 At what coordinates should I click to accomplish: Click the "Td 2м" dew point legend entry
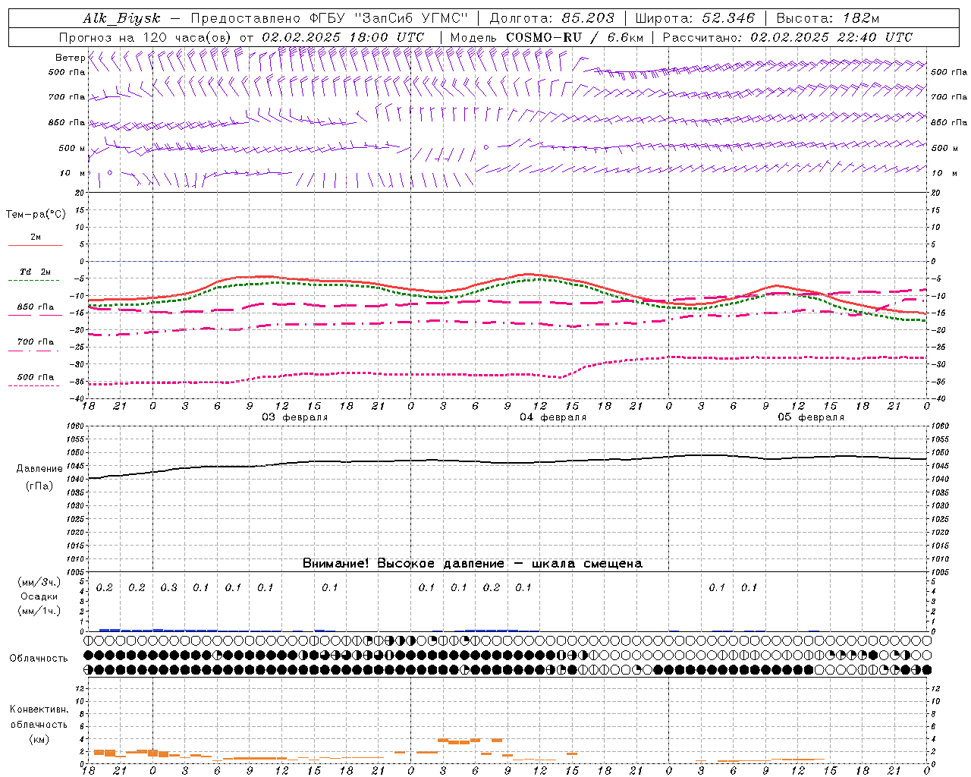pyautogui.click(x=36, y=272)
